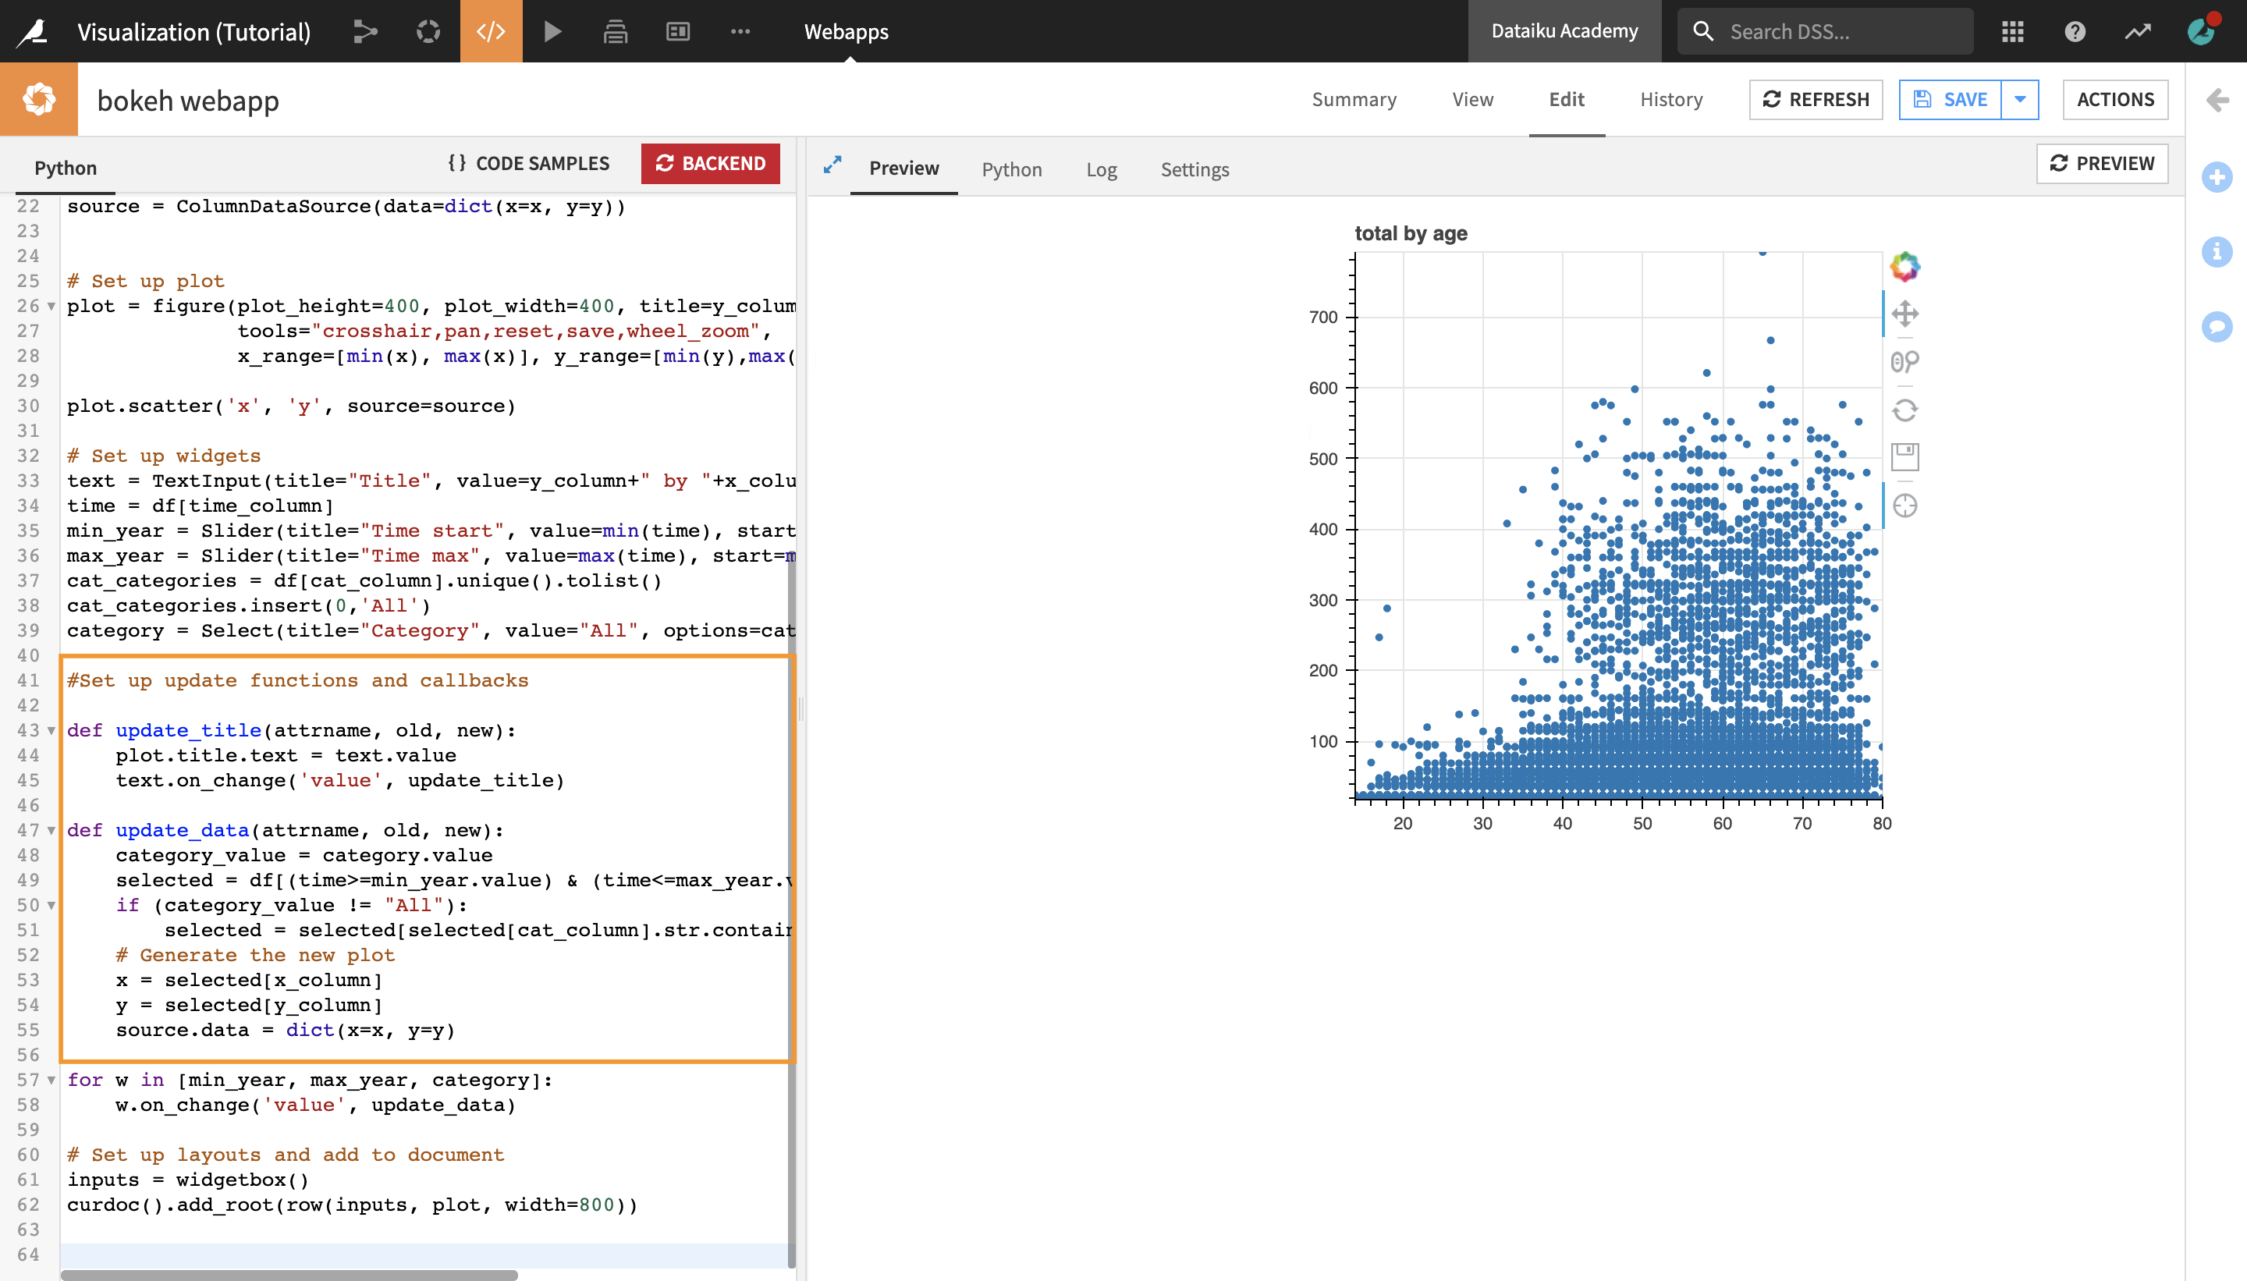Switch to the Python backend tab
2247x1281 pixels.
click(x=1011, y=169)
